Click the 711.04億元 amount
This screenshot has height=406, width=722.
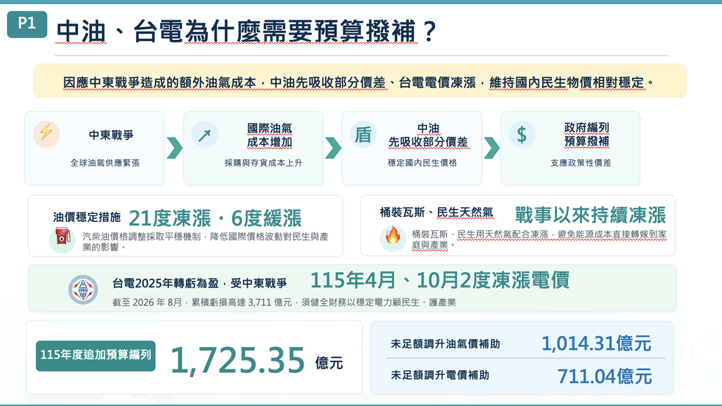(x=604, y=376)
